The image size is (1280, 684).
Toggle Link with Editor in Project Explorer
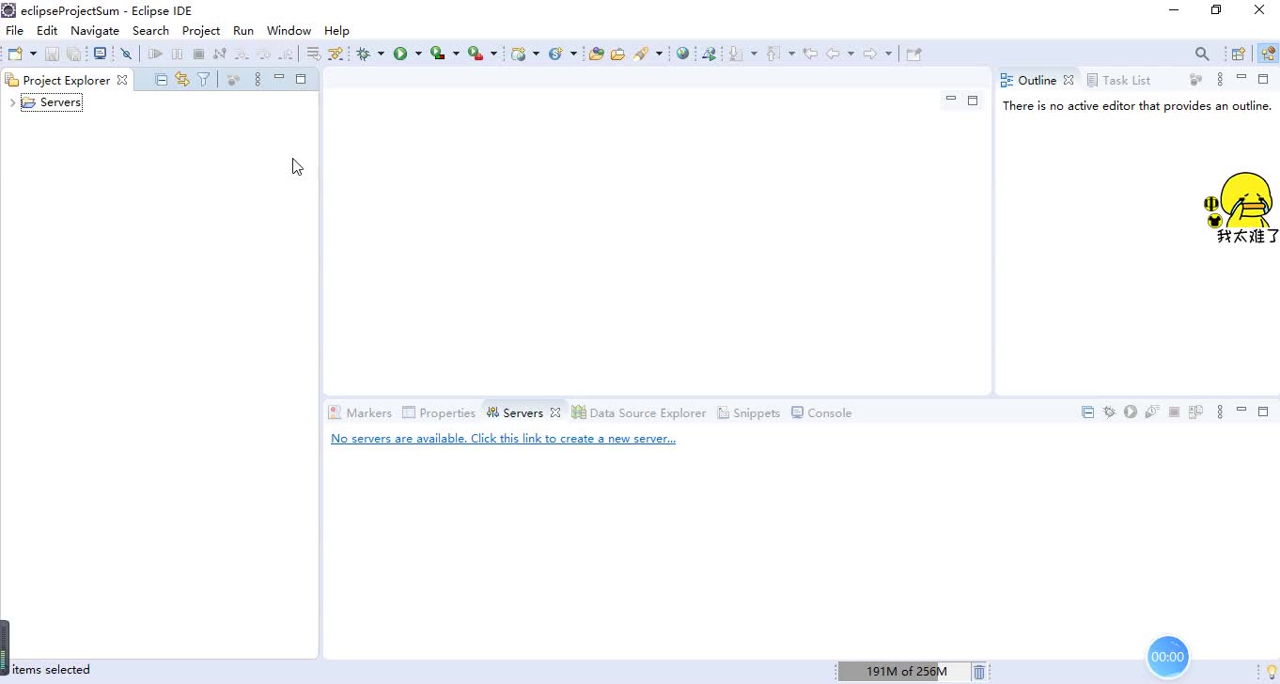(181, 79)
